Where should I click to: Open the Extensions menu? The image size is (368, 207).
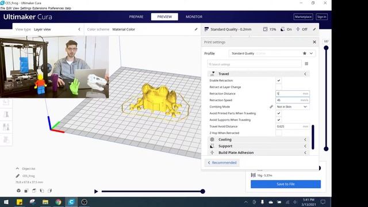(40, 8)
